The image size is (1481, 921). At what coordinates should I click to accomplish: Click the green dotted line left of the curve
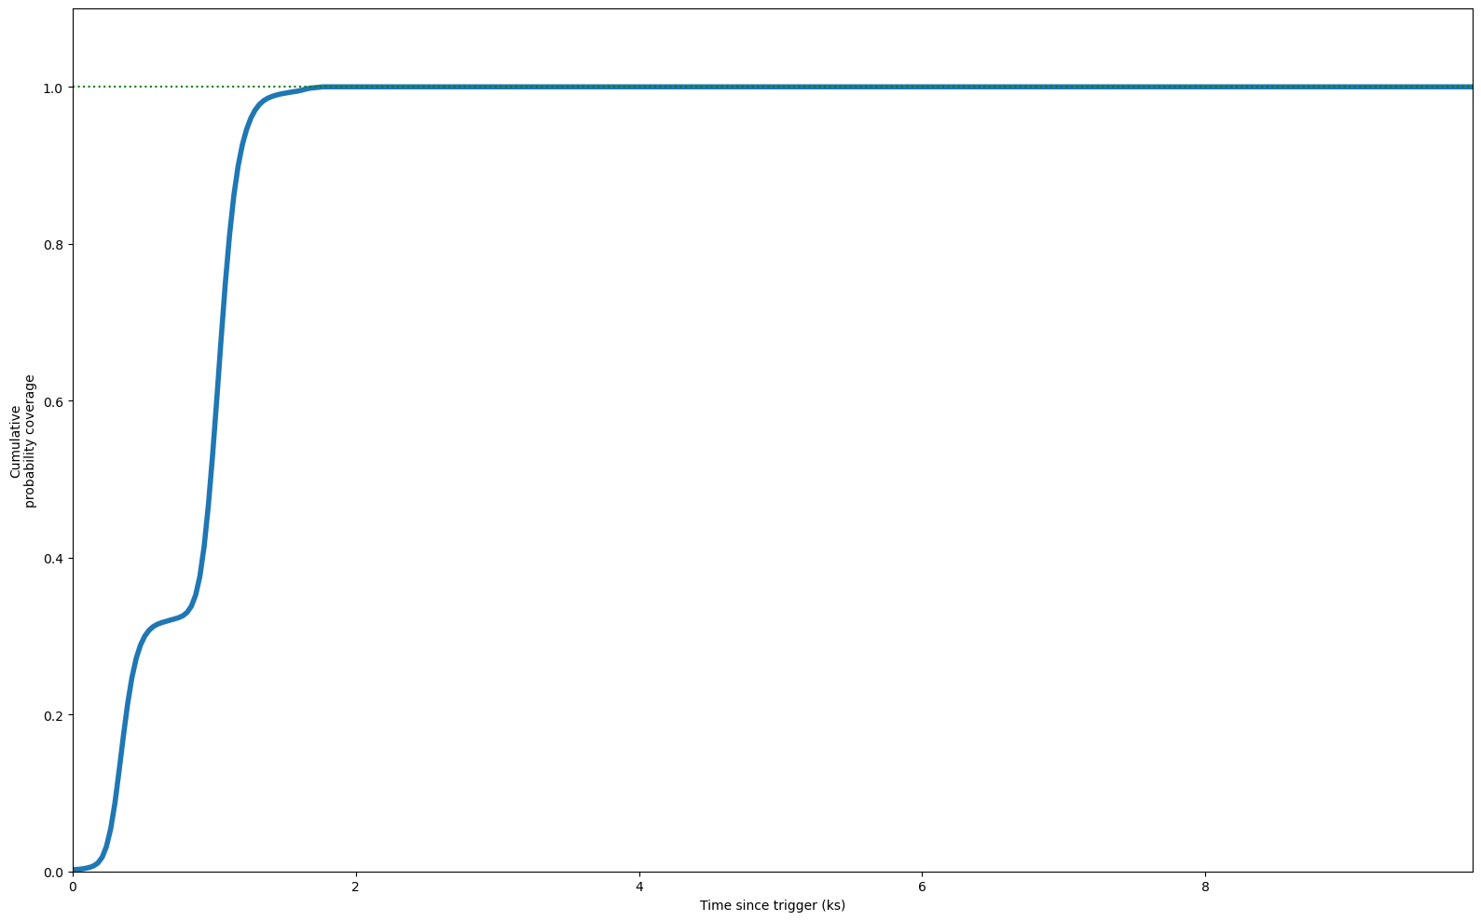point(186,87)
